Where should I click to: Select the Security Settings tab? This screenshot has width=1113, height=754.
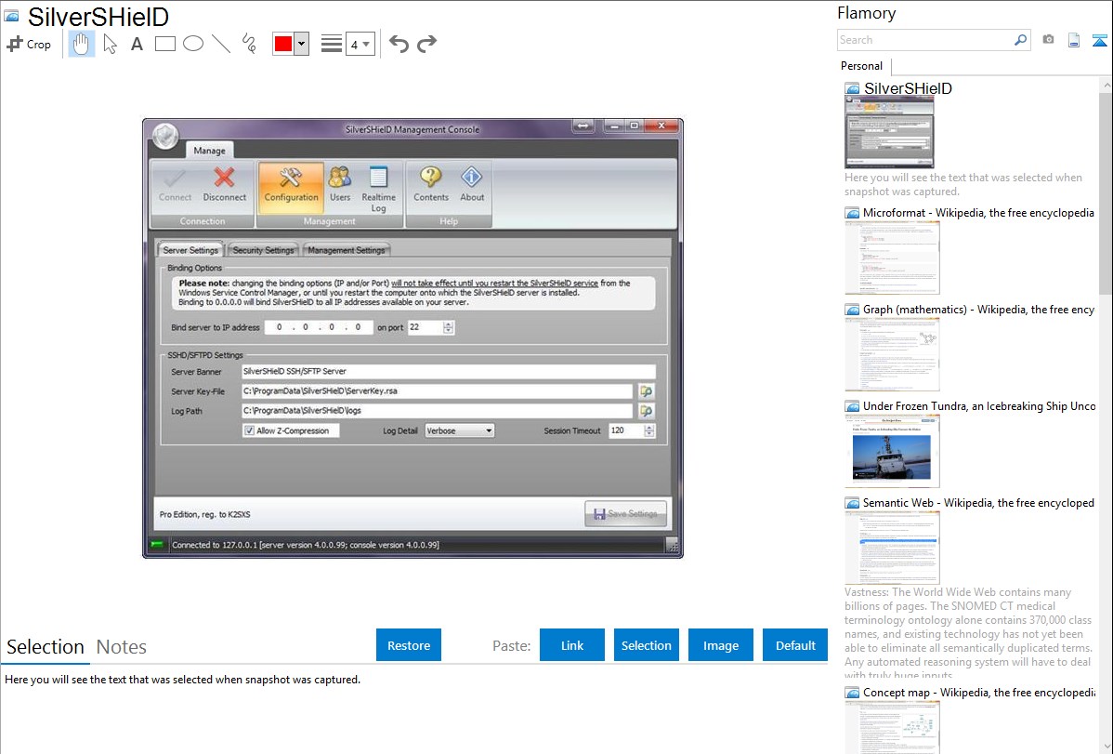(263, 250)
